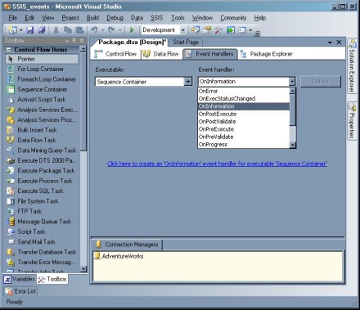Viewport: 360px width, 310px height.
Task: Open the Debug menu
Action: (x=115, y=18)
